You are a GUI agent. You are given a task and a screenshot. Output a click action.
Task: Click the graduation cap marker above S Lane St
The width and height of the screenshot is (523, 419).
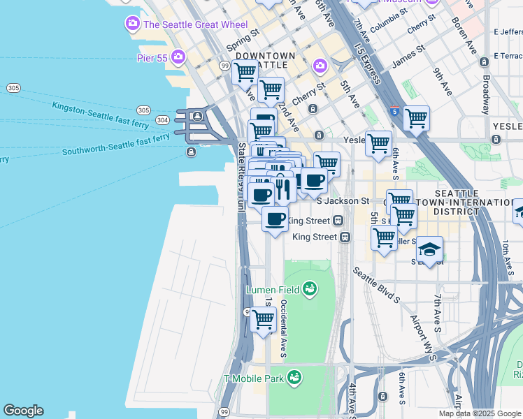click(429, 252)
